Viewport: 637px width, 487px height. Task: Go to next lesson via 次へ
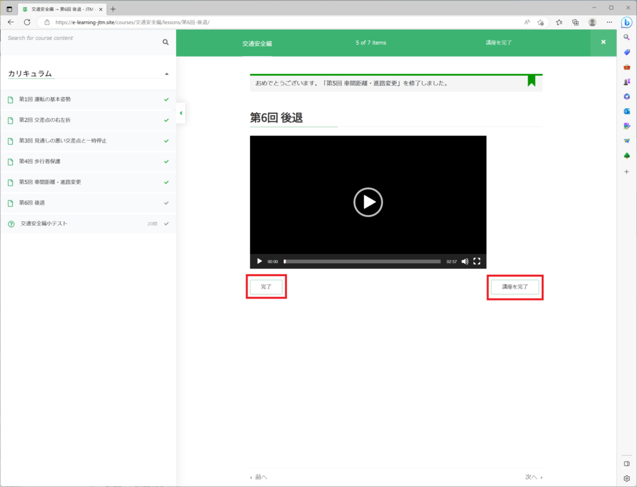[533, 477]
